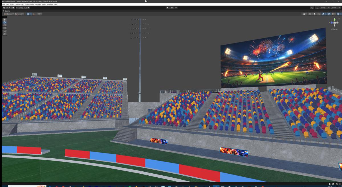The width and height of the screenshot is (342, 187).
Task: Open the Undo History clock icon
Action: [x=312, y=8]
